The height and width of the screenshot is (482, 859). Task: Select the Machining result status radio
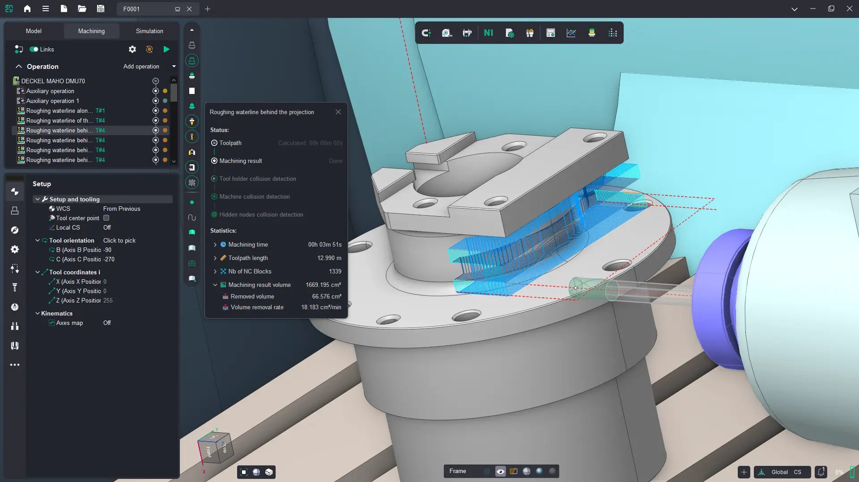point(214,161)
